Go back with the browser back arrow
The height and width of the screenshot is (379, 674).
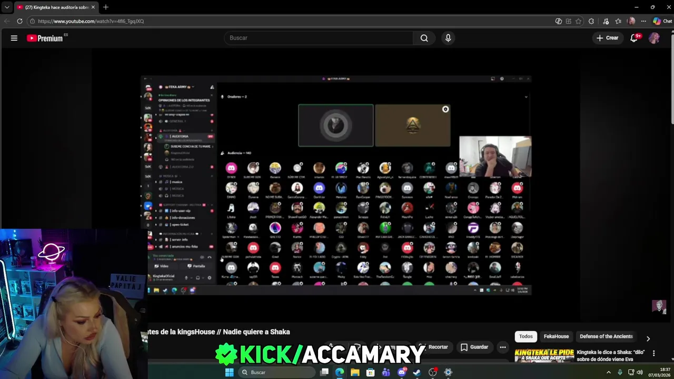6,21
